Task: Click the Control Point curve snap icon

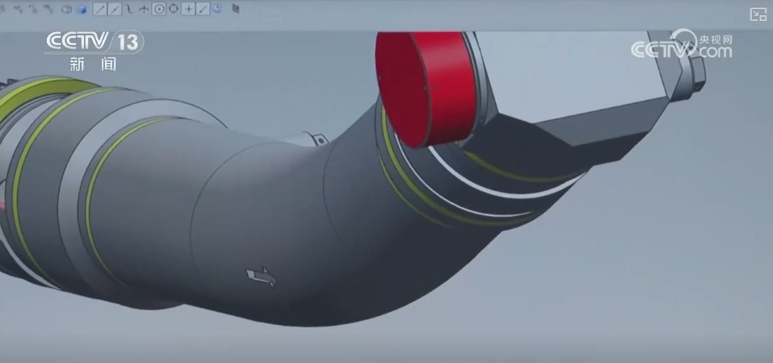Action: click(x=130, y=9)
